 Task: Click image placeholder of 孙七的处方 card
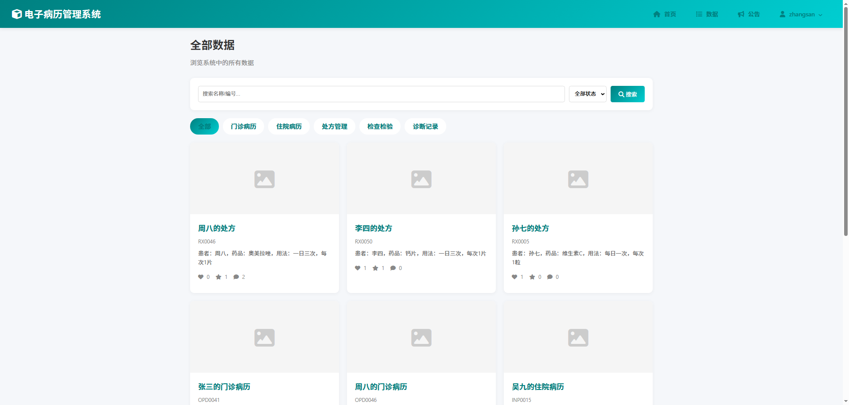pos(578,179)
